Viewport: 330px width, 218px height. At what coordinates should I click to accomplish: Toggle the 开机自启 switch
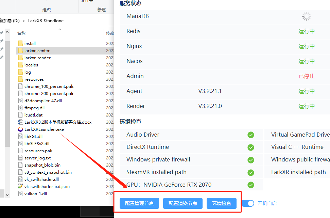(x=248, y=203)
